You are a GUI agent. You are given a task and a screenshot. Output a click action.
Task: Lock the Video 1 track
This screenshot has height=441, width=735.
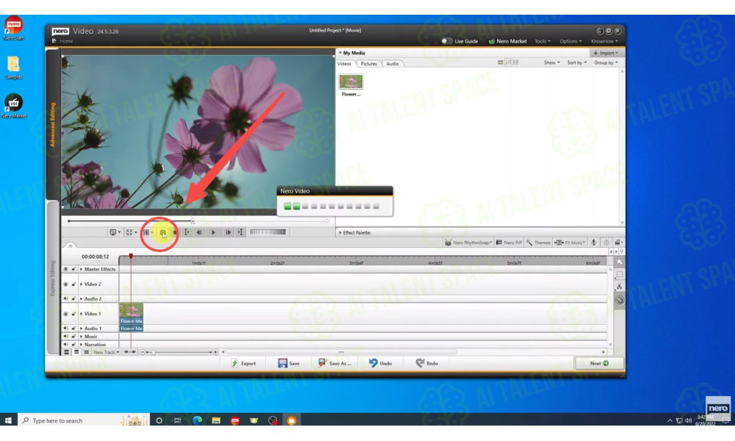coord(73,314)
